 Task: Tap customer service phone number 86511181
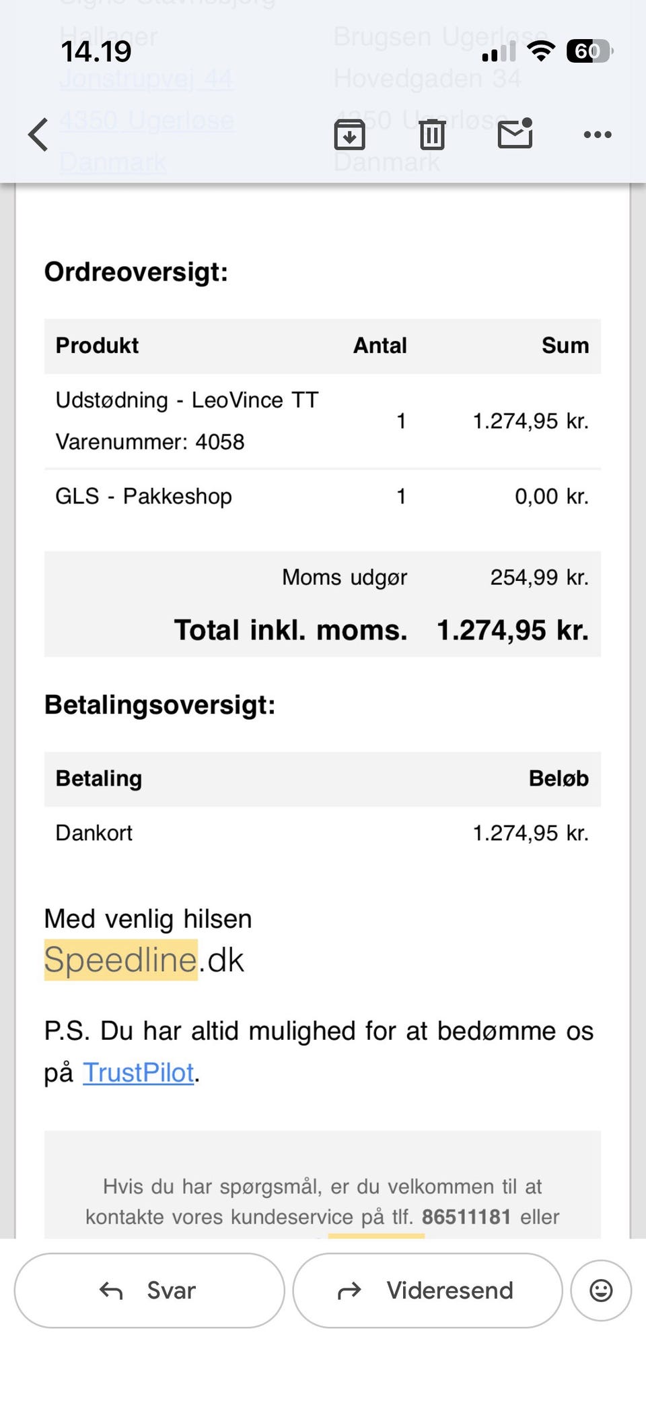point(466,1216)
